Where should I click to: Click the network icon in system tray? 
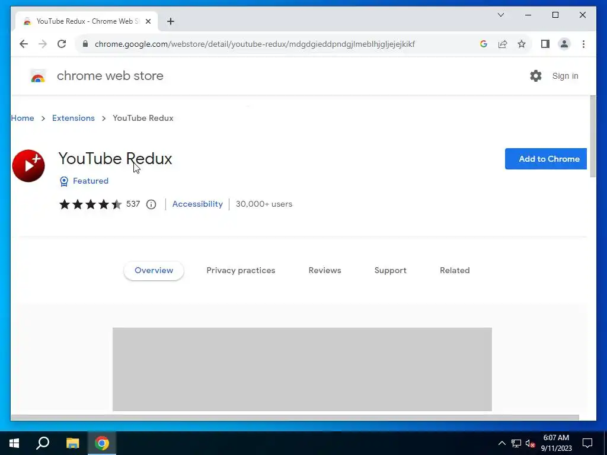pyautogui.click(x=516, y=443)
